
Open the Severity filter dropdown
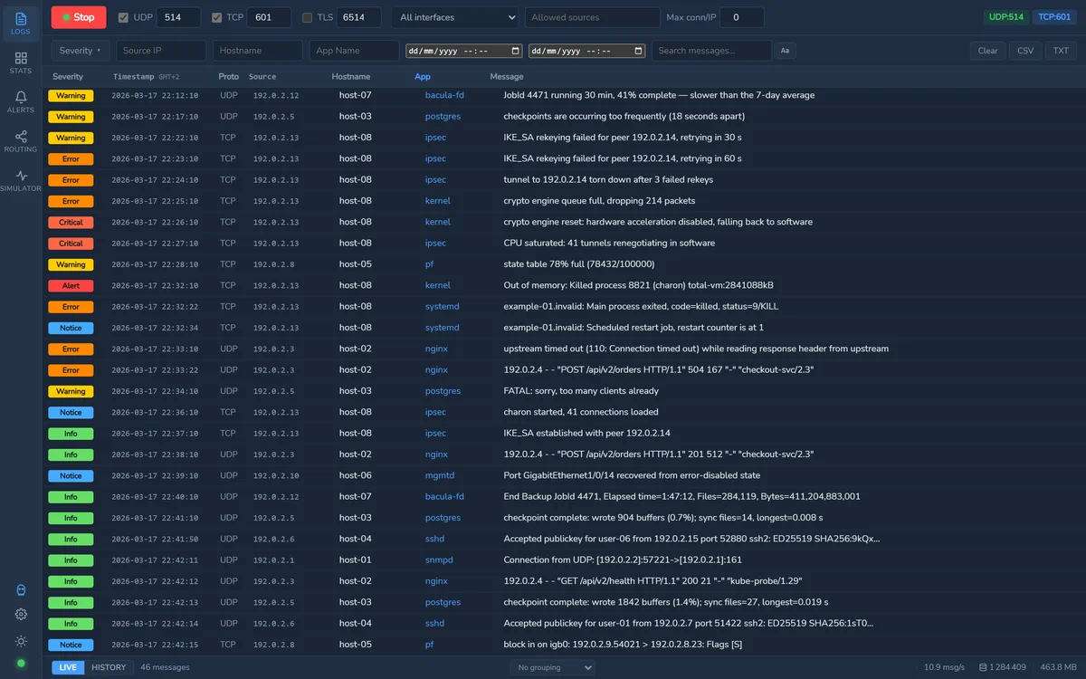(x=80, y=51)
